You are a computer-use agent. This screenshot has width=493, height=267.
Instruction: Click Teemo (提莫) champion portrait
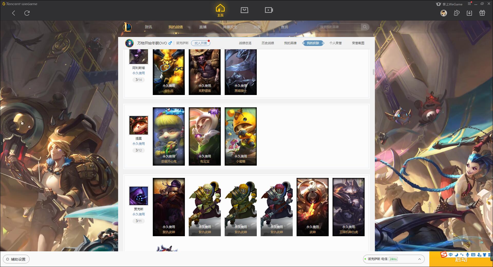(138, 125)
